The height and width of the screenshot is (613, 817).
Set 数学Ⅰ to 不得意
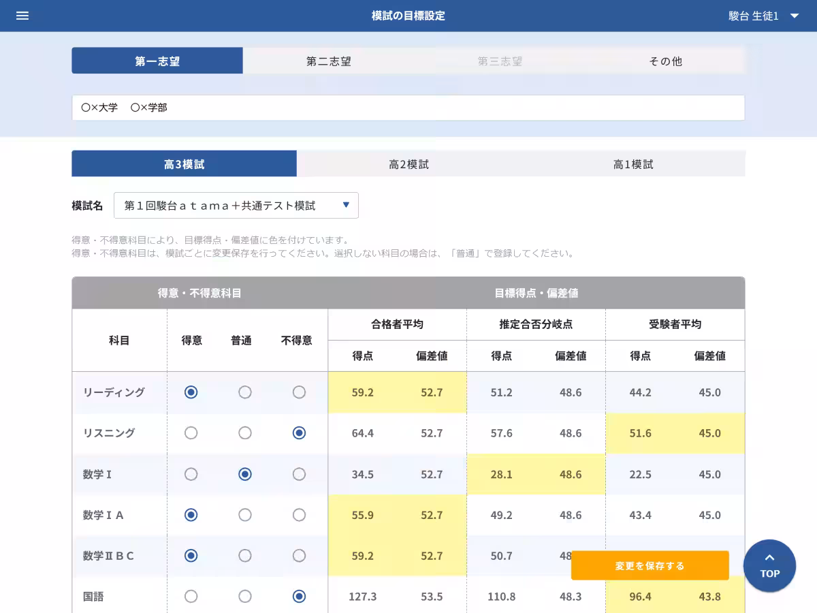[299, 474]
